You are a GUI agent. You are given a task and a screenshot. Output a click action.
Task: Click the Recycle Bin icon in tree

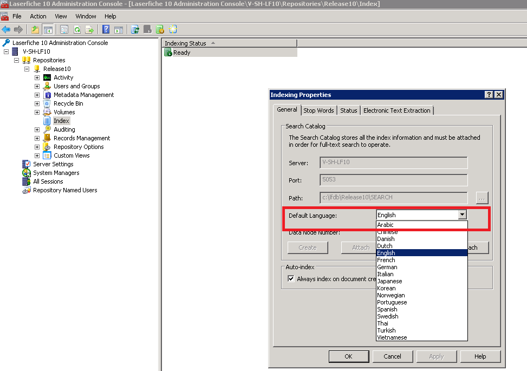(x=47, y=103)
